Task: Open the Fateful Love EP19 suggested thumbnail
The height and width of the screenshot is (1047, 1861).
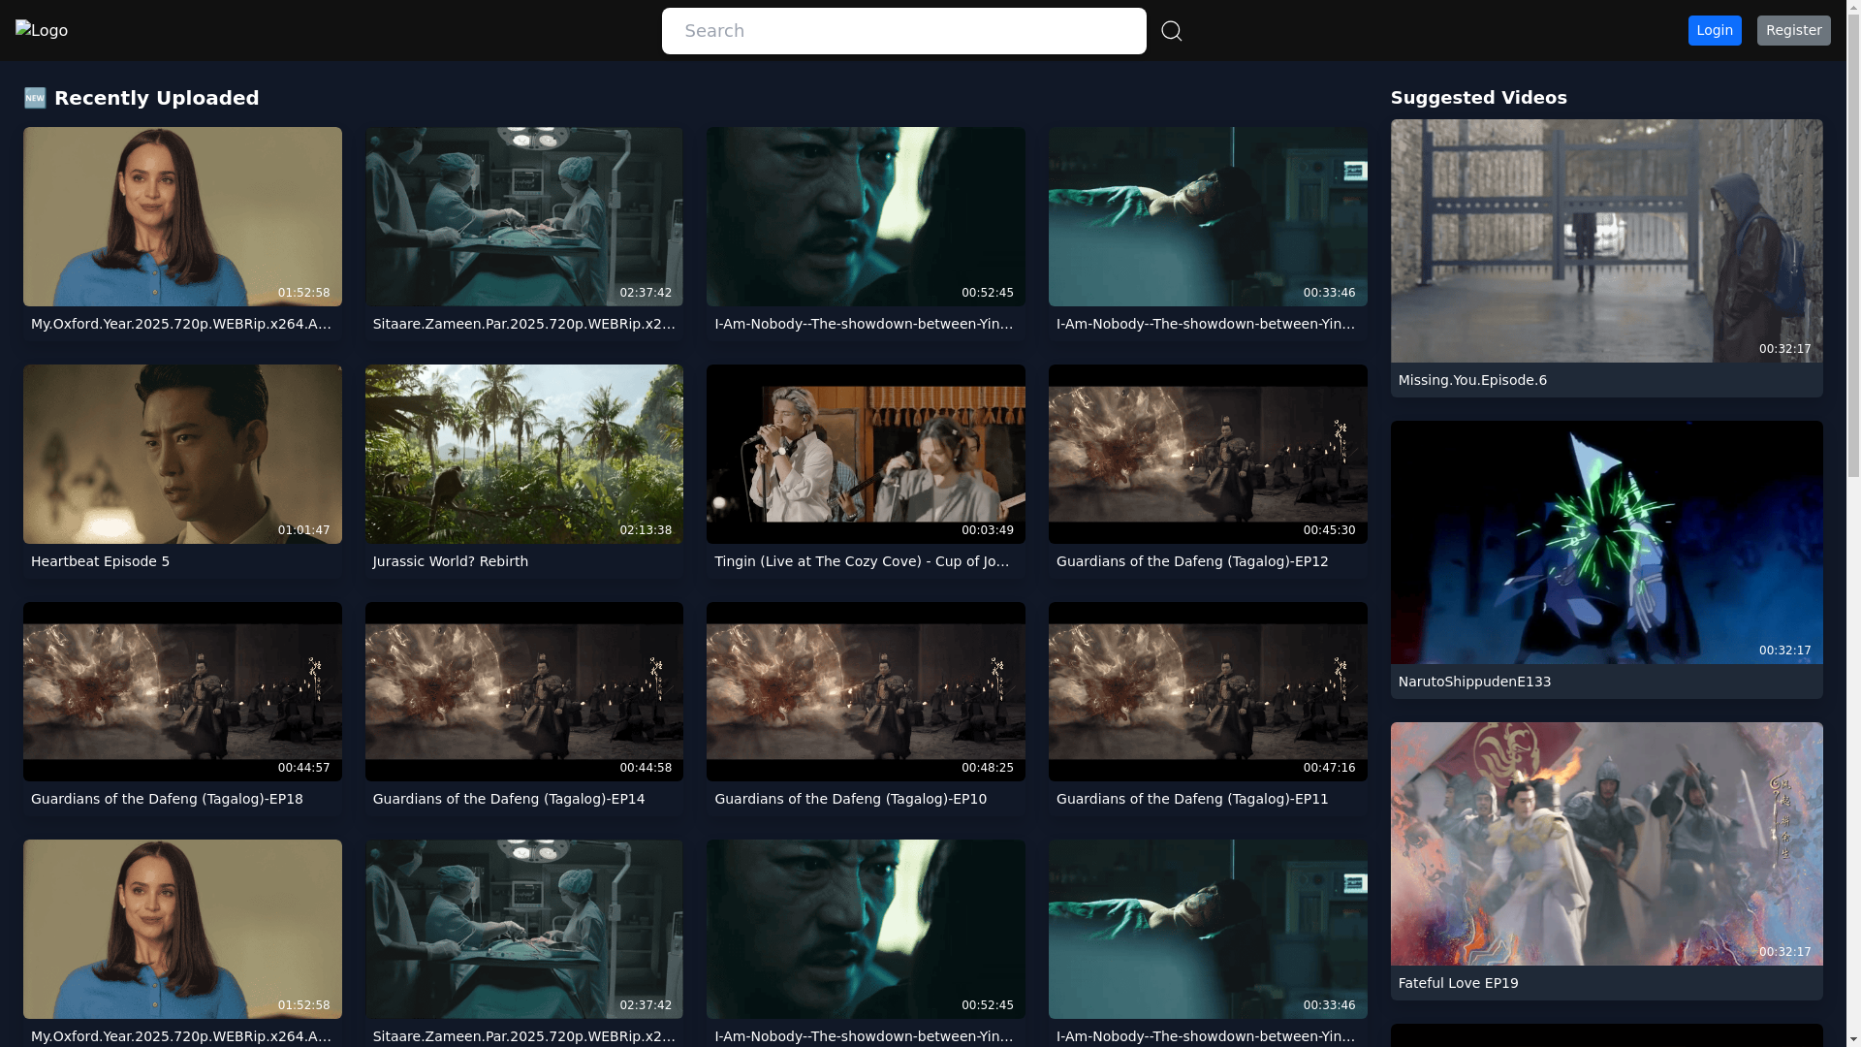Action: (1606, 843)
